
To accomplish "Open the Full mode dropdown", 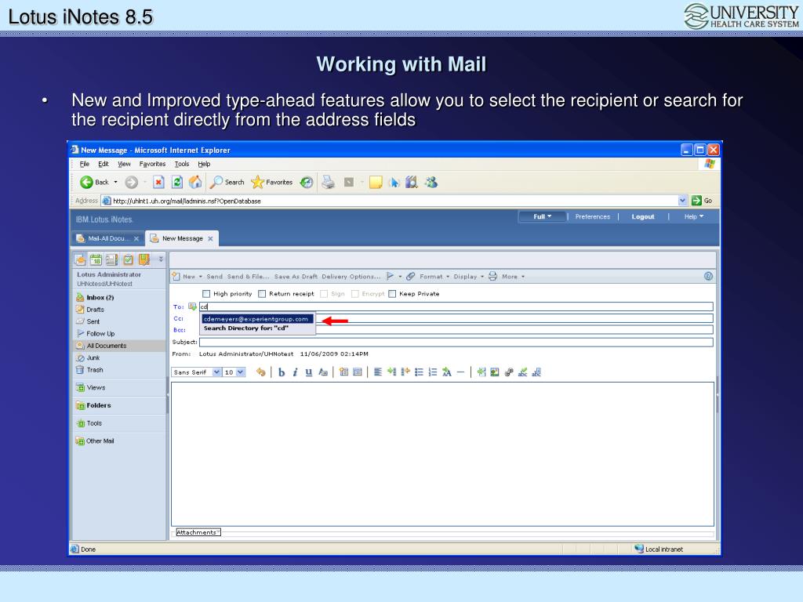I will tap(543, 216).
